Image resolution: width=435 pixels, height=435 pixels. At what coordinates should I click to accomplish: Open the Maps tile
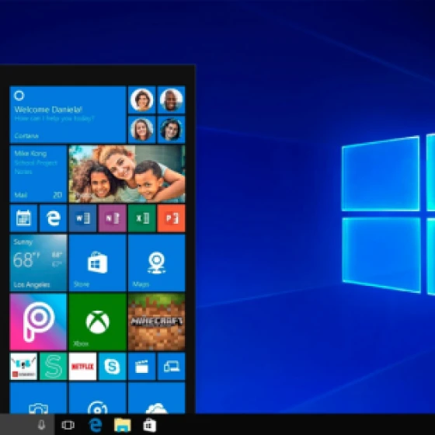[156, 263]
